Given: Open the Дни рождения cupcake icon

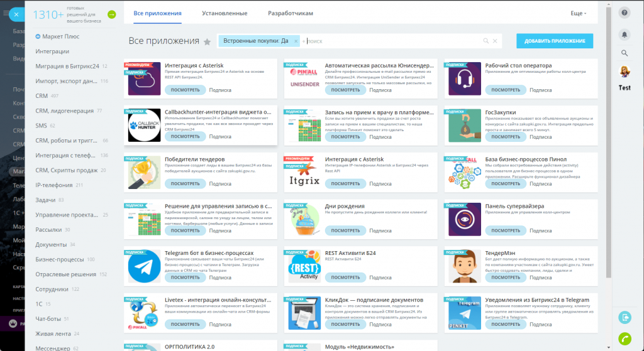Looking at the screenshot, I should point(304,219).
